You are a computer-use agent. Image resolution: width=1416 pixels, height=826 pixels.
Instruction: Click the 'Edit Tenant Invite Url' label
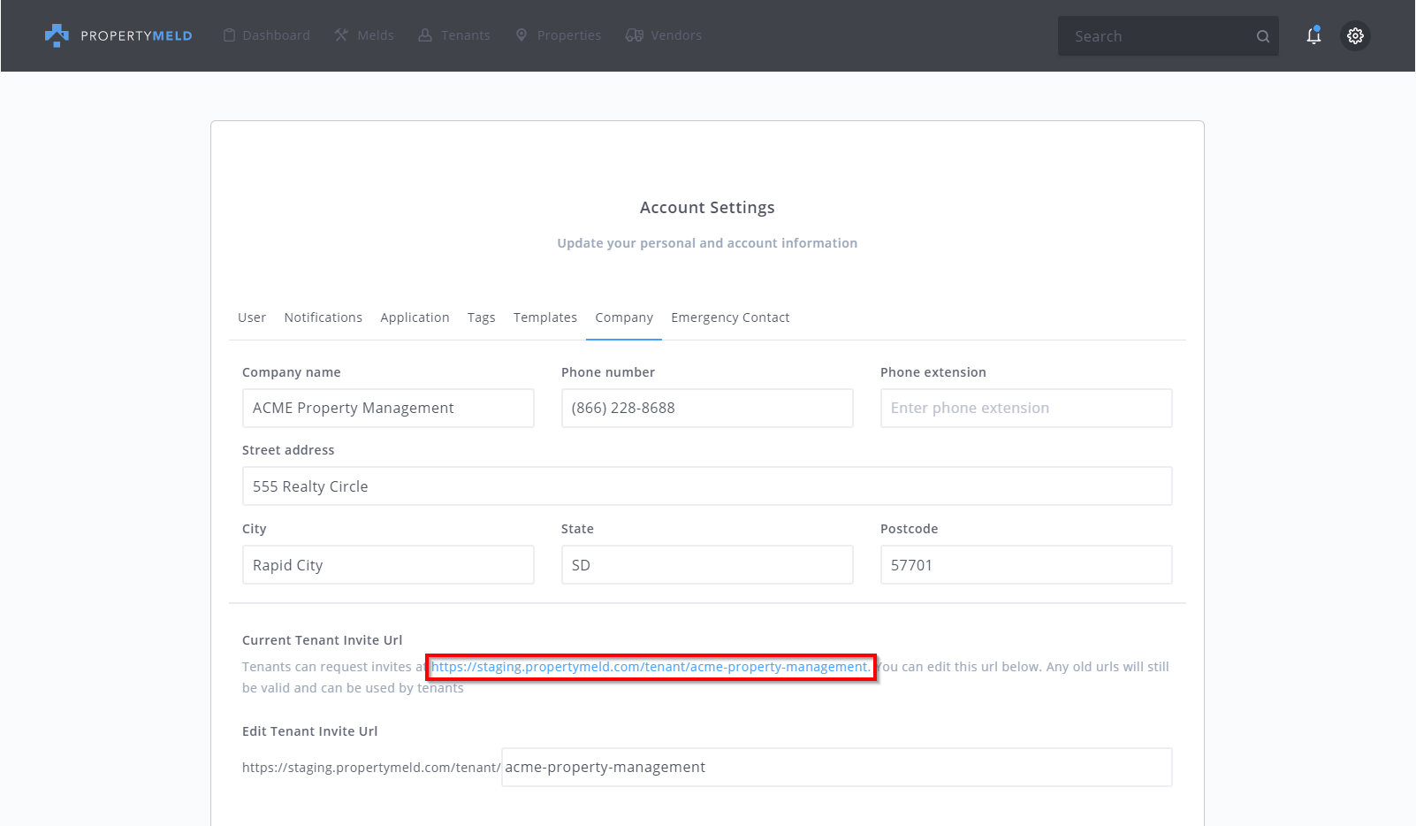click(309, 731)
